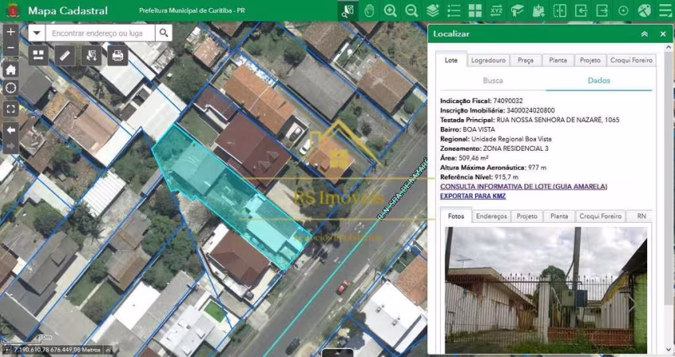Zoom in with the map plus button

[x=11, y=32]
